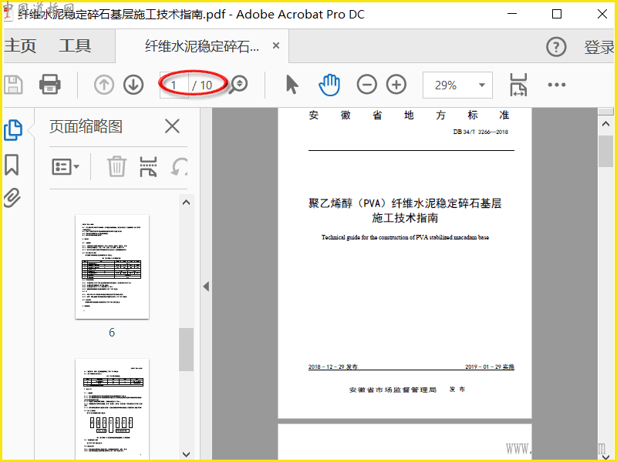Open the Attachments paperclip panel
Viewport: 617px width, 462px height.
coord(12,198)
